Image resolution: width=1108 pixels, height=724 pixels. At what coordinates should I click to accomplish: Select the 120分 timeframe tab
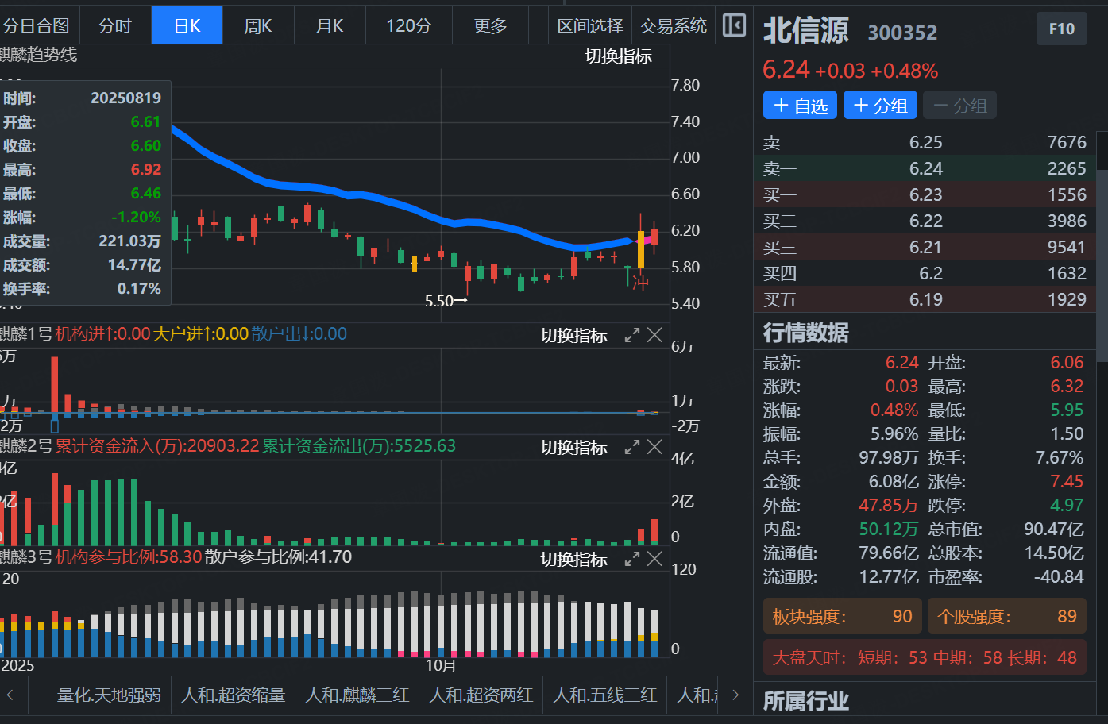tap(408, 26)
